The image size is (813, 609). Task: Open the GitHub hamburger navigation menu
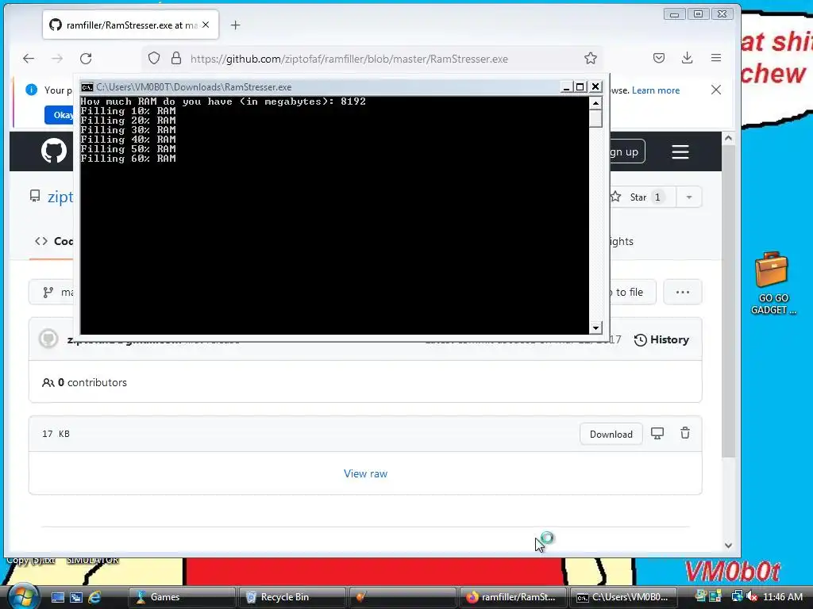coord(680,151)
